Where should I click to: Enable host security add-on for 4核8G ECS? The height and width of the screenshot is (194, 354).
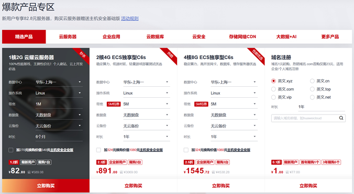[186, 150]
